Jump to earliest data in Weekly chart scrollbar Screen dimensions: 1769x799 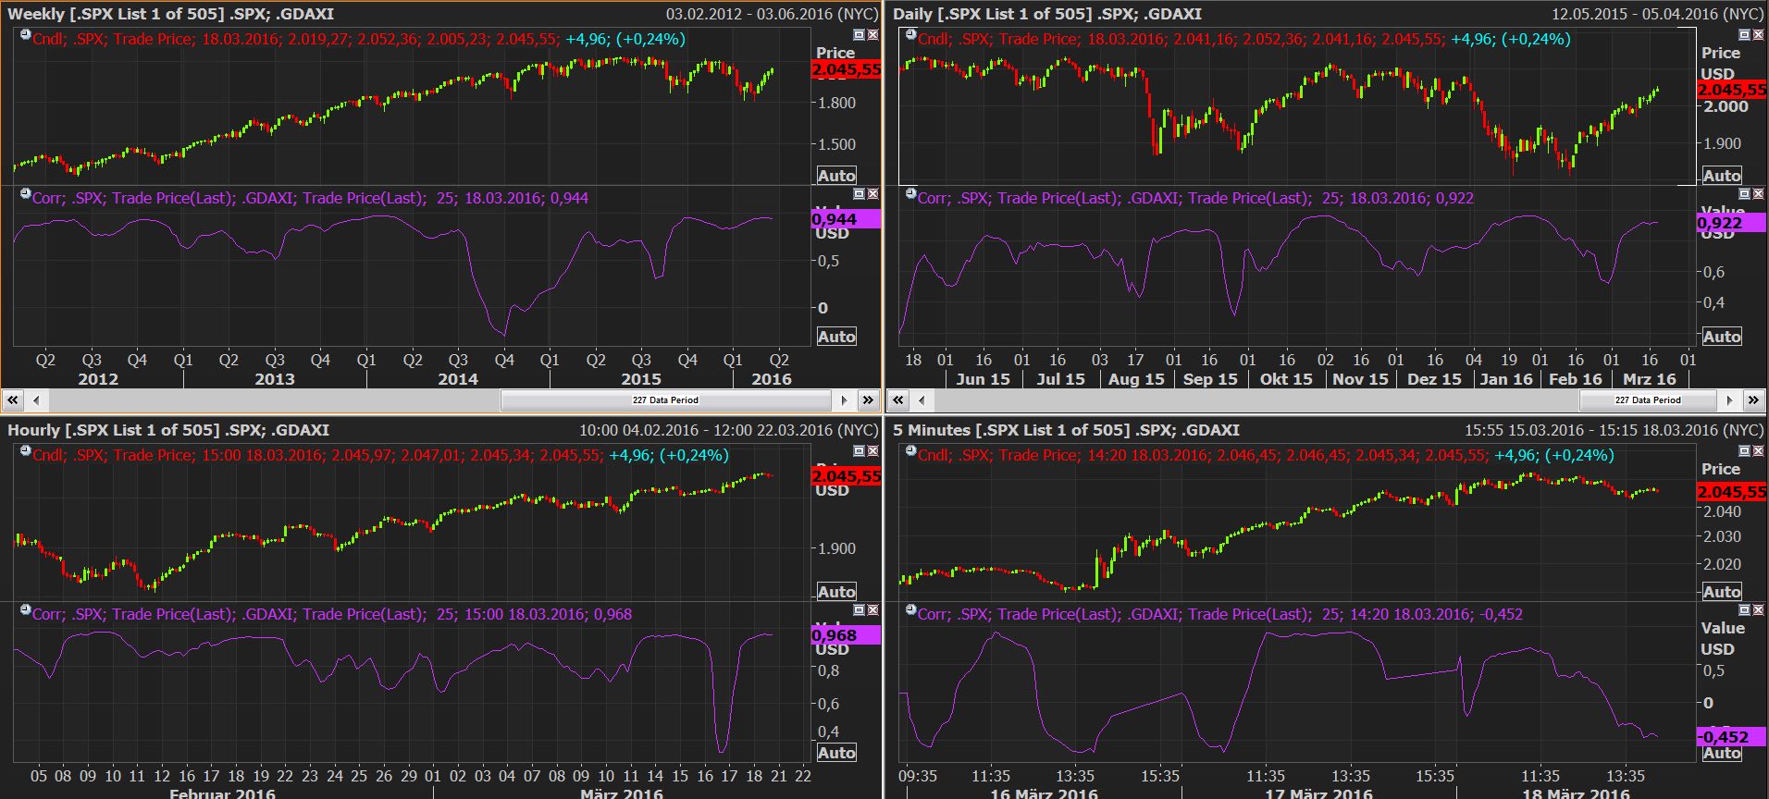point(13,400)
